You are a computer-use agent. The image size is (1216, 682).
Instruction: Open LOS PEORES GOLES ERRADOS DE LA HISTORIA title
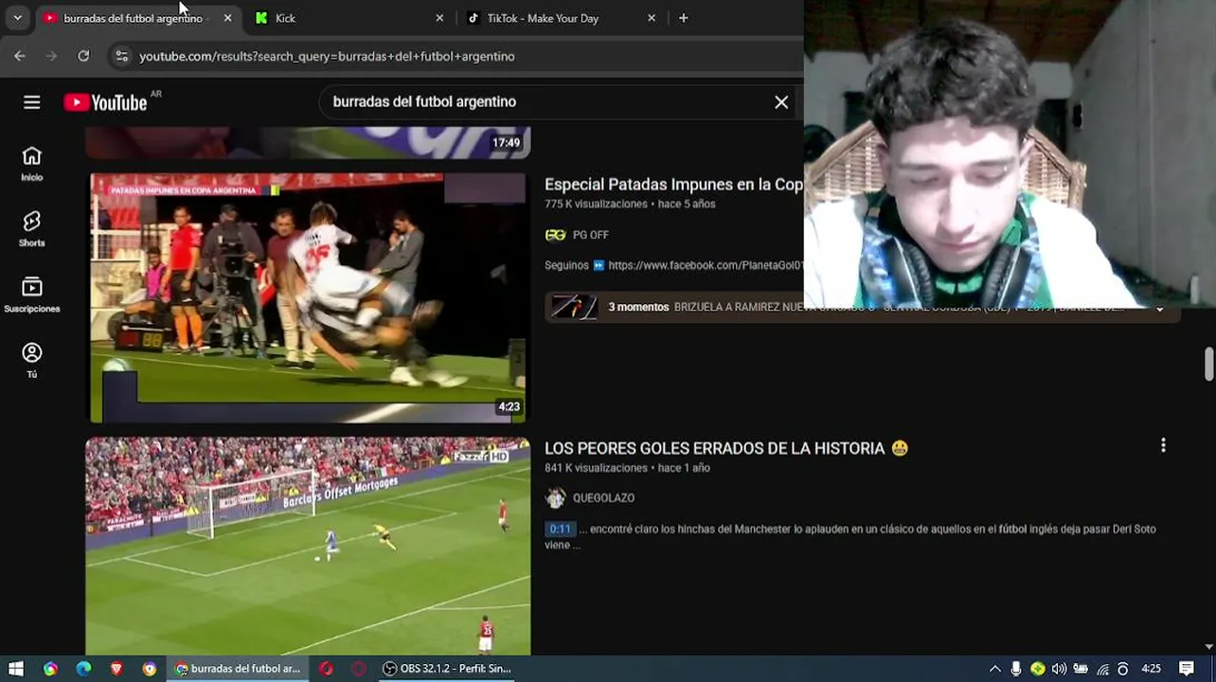[726, 448]
